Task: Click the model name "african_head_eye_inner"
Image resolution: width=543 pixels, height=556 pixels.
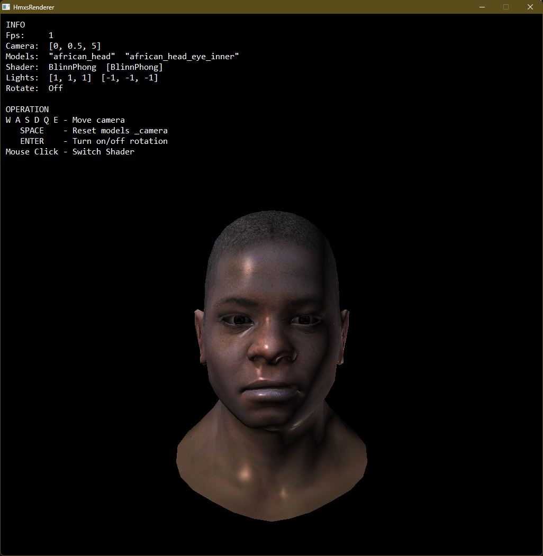Action: coord(182,57)
